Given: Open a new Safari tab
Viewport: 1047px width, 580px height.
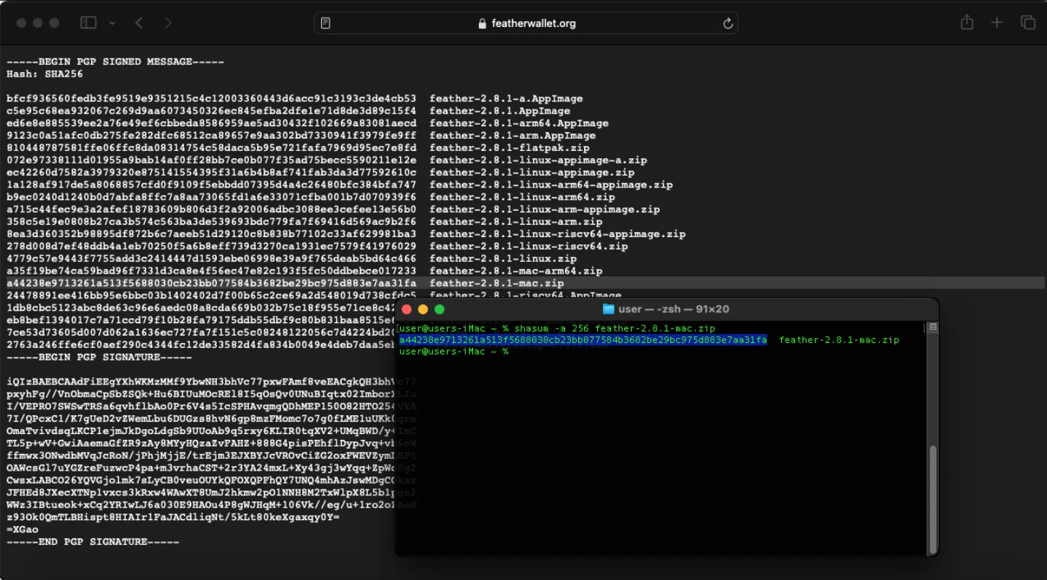Looking at the screenshot, I should (x=997, y=23).
